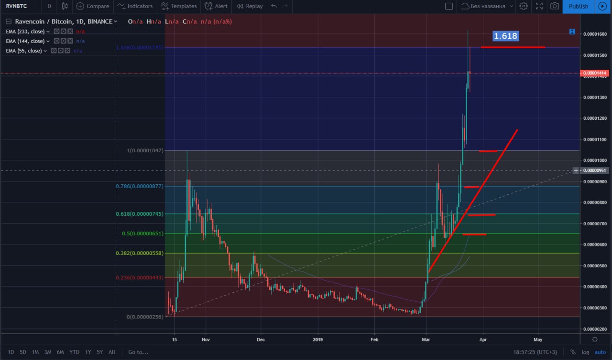The image size is (612, 360).
Task: Click the Publish button
Action: tap(579, 6)
